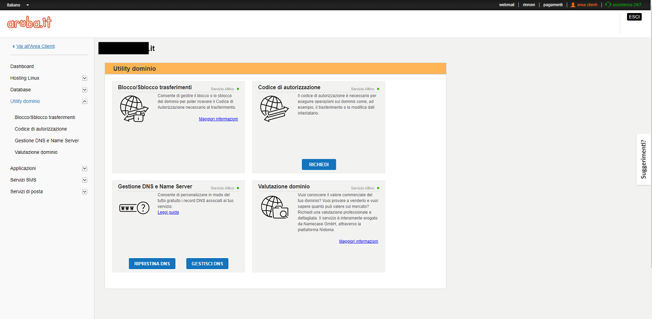The image size is (652, 319).
Task: Open Codice di autorizzazione sidebar submenu item
Action: point(41,129)
